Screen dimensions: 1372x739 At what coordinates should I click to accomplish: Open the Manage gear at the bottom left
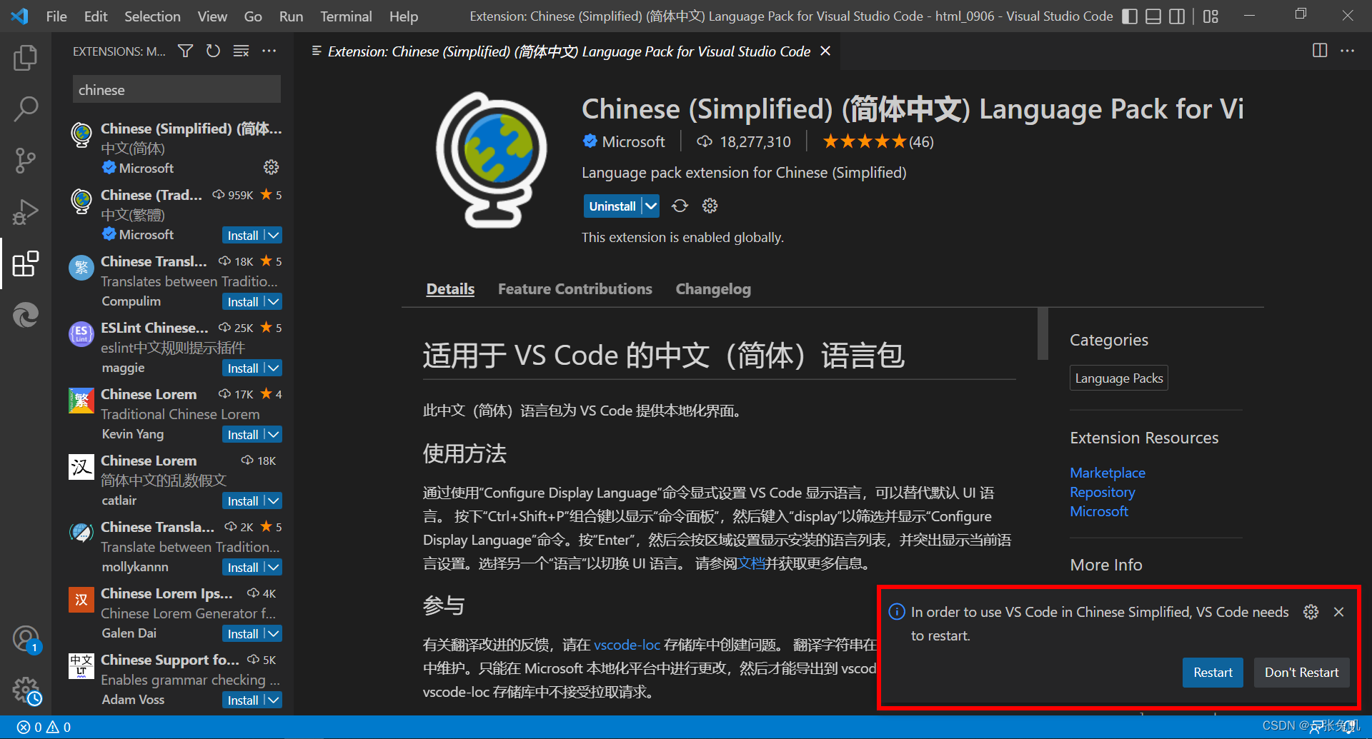point(26,690)
